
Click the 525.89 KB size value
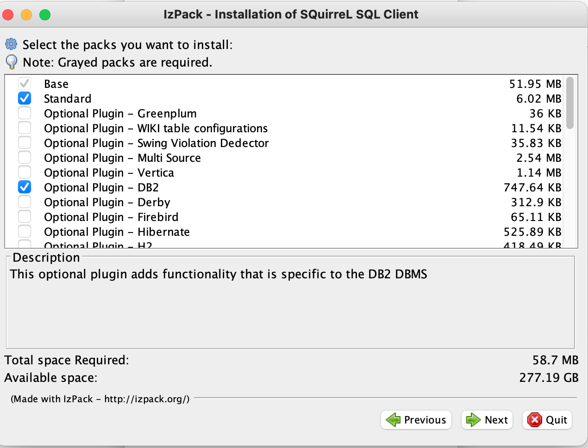pos(532,232)
